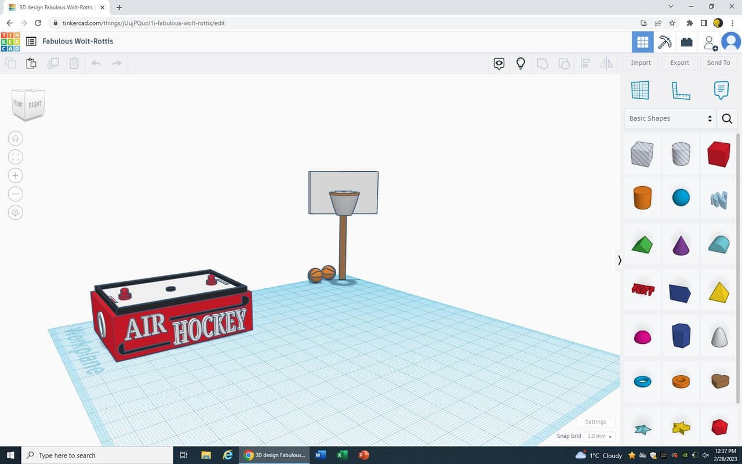
Task: Click the Copy toolbar icon
Action: click(10, 63)
